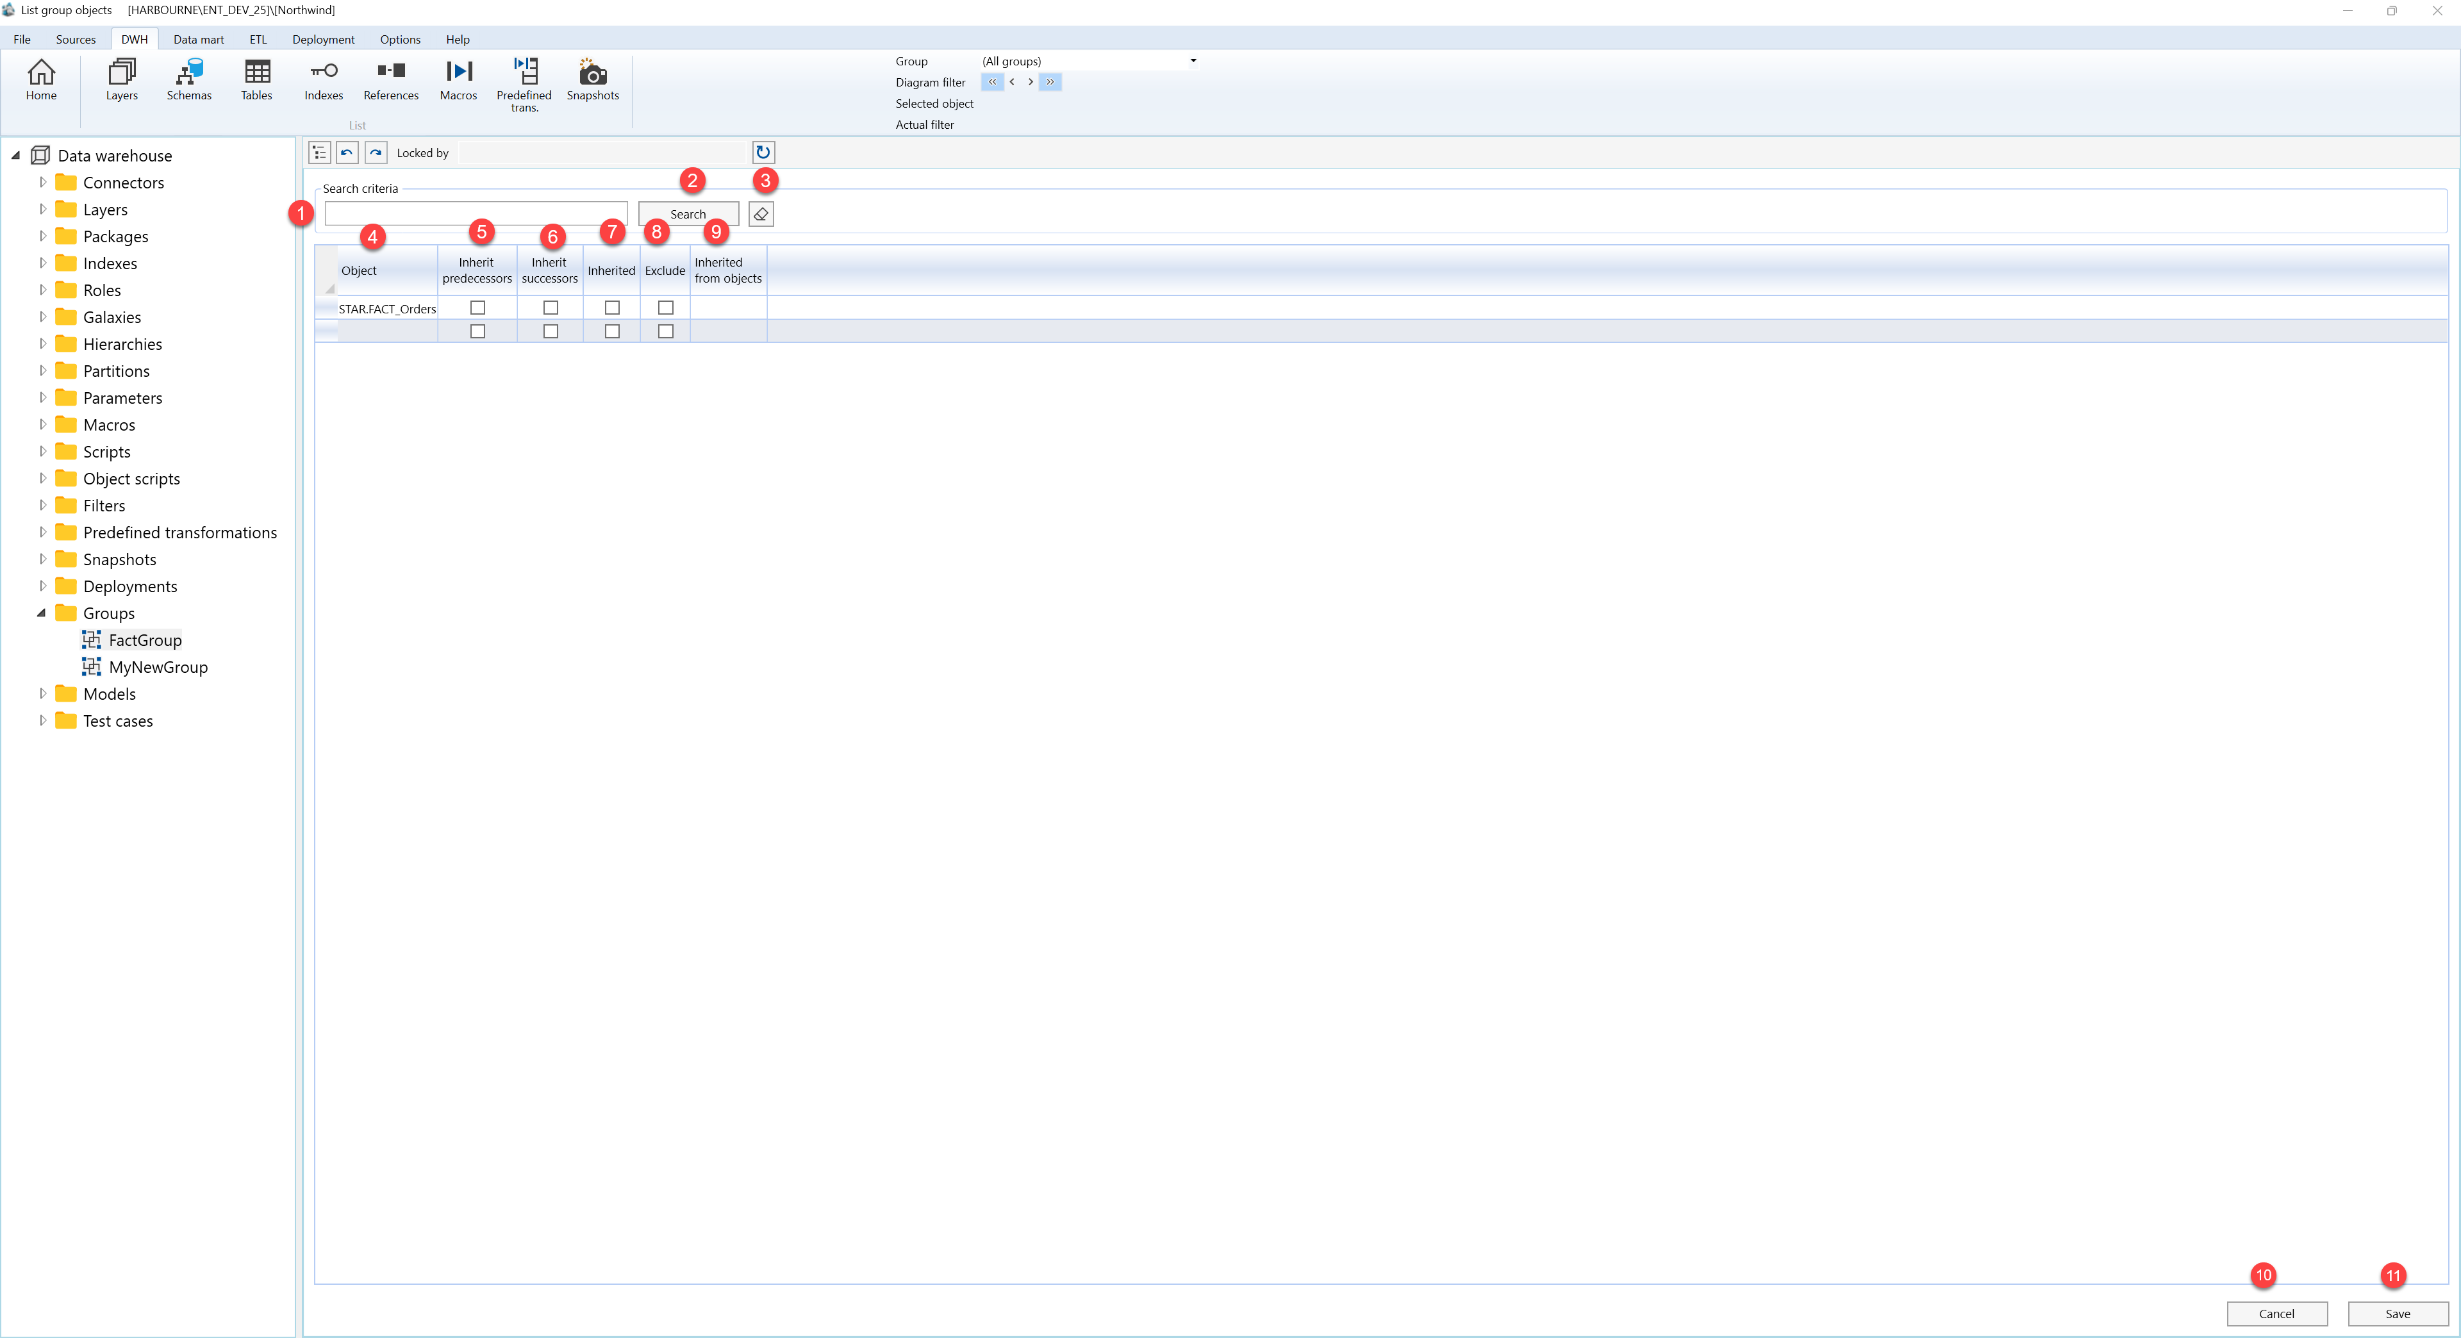Click the Search button
2461x1338 pixels.
pos(688,214)
